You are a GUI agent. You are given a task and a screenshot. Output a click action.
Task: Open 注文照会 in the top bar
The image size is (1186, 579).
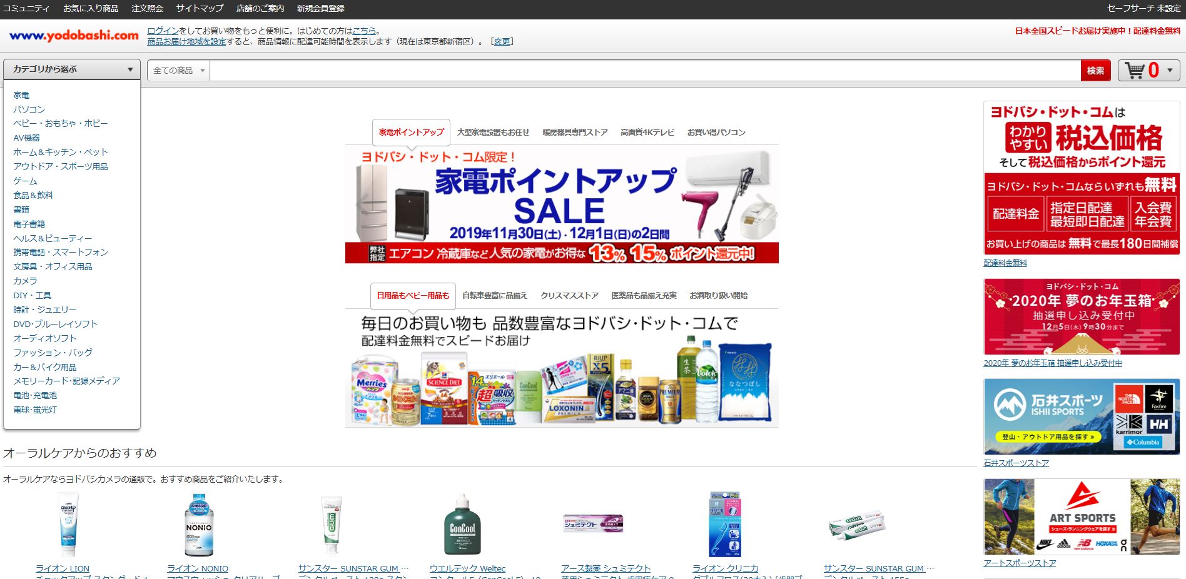147,8
